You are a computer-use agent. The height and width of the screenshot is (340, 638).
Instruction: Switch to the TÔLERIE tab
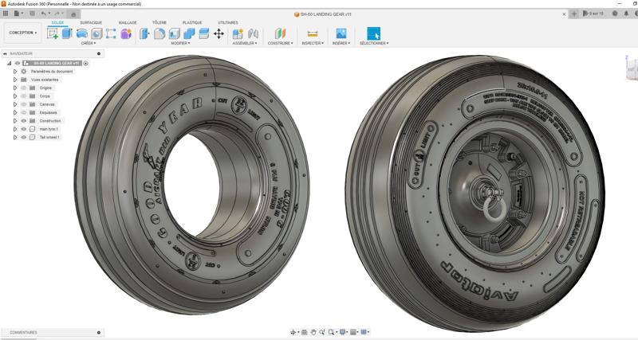pos(159,22)
